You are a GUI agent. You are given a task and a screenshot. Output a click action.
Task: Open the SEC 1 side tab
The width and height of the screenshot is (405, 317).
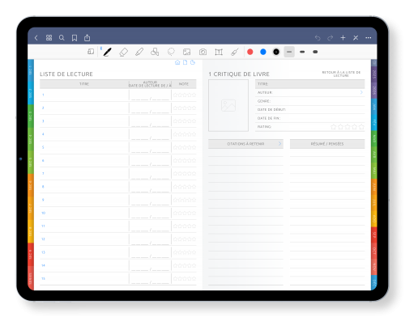pyautogui.click(x=31, y=70)
